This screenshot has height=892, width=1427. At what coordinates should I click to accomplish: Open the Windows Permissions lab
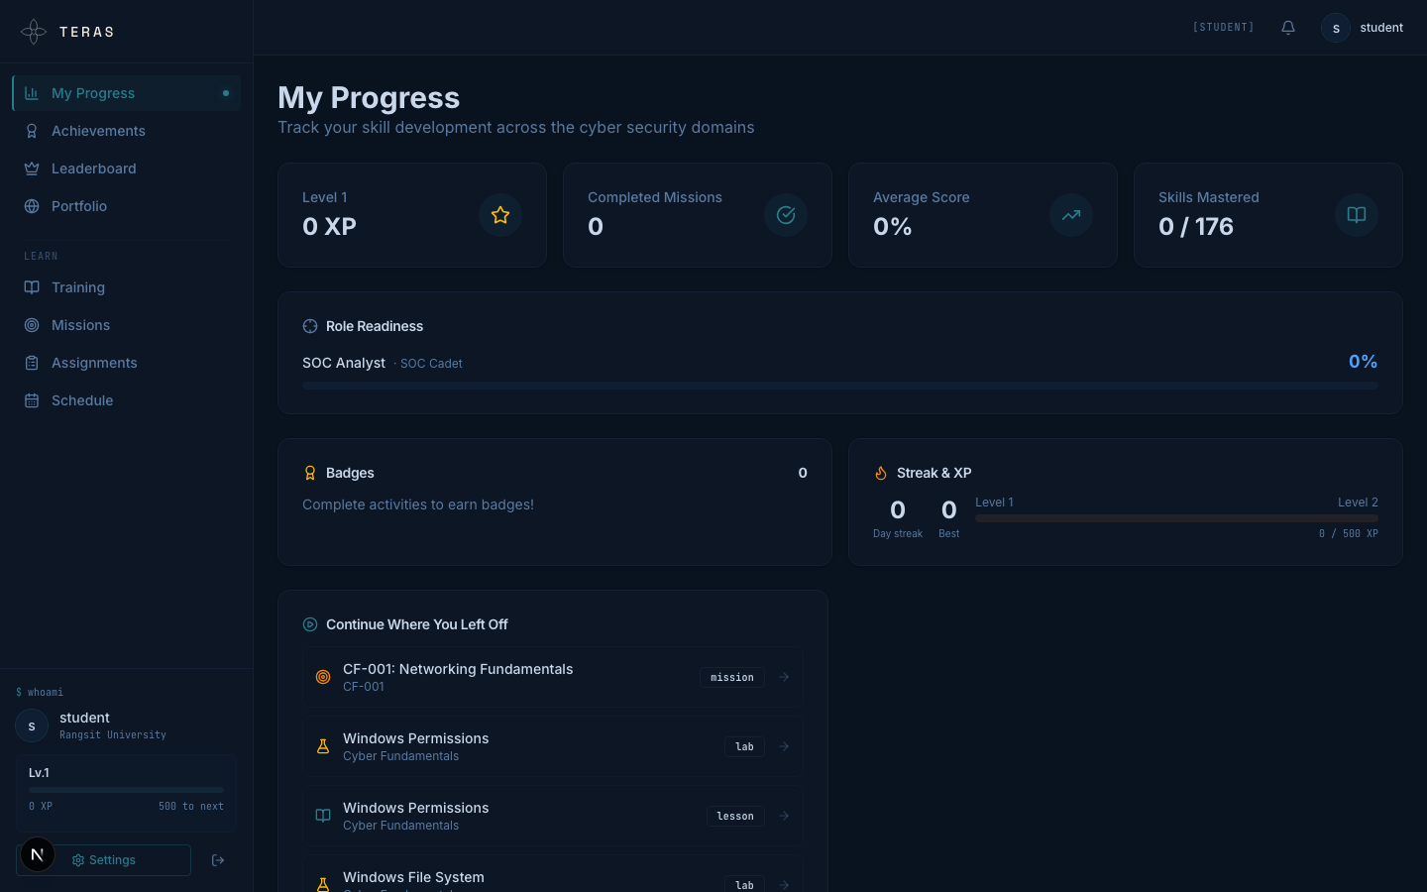pyautogui.click(x=553, y=746)
